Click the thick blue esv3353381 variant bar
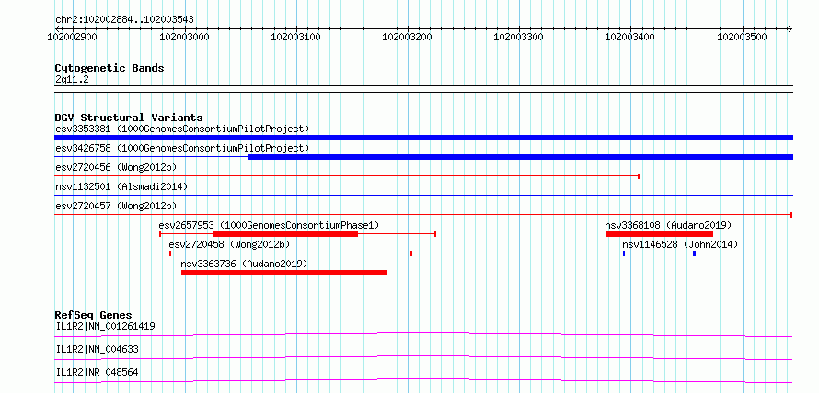Viewport: 819px width, 393px height. pyautogui.click(x=423, y=138)
